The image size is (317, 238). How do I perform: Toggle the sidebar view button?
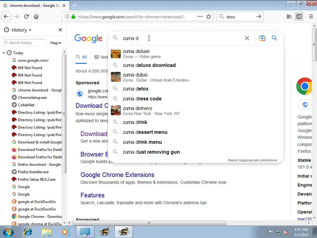[299, 17]
